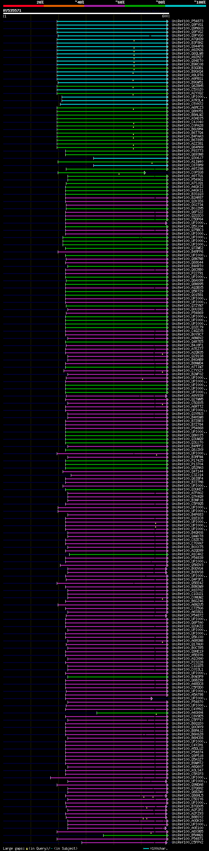This screenshot has height=851, width=209.
Task: Open hit UniRef100_Q01581
Action: [187, 295]
